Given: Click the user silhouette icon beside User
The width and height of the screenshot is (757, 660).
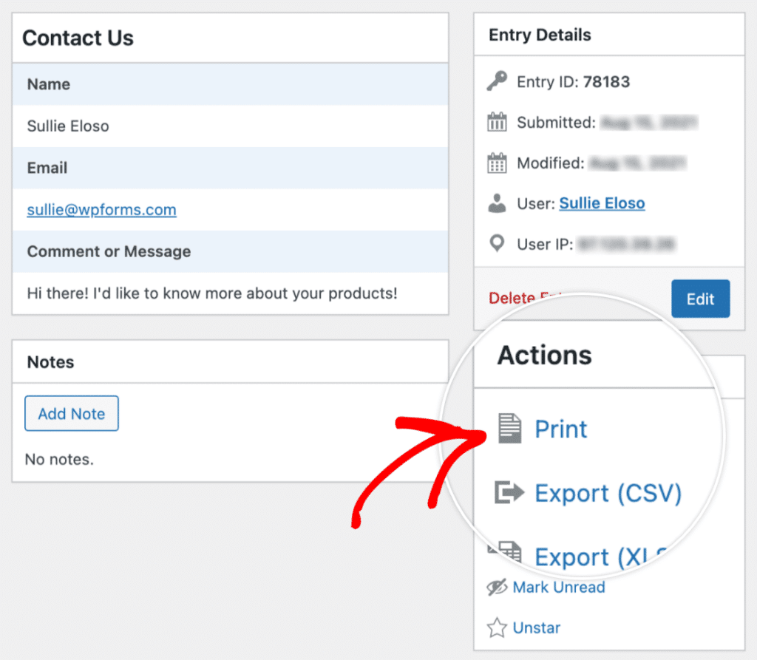Looking at the screenshot, I should pyautogui.click(x=499, y=203).
